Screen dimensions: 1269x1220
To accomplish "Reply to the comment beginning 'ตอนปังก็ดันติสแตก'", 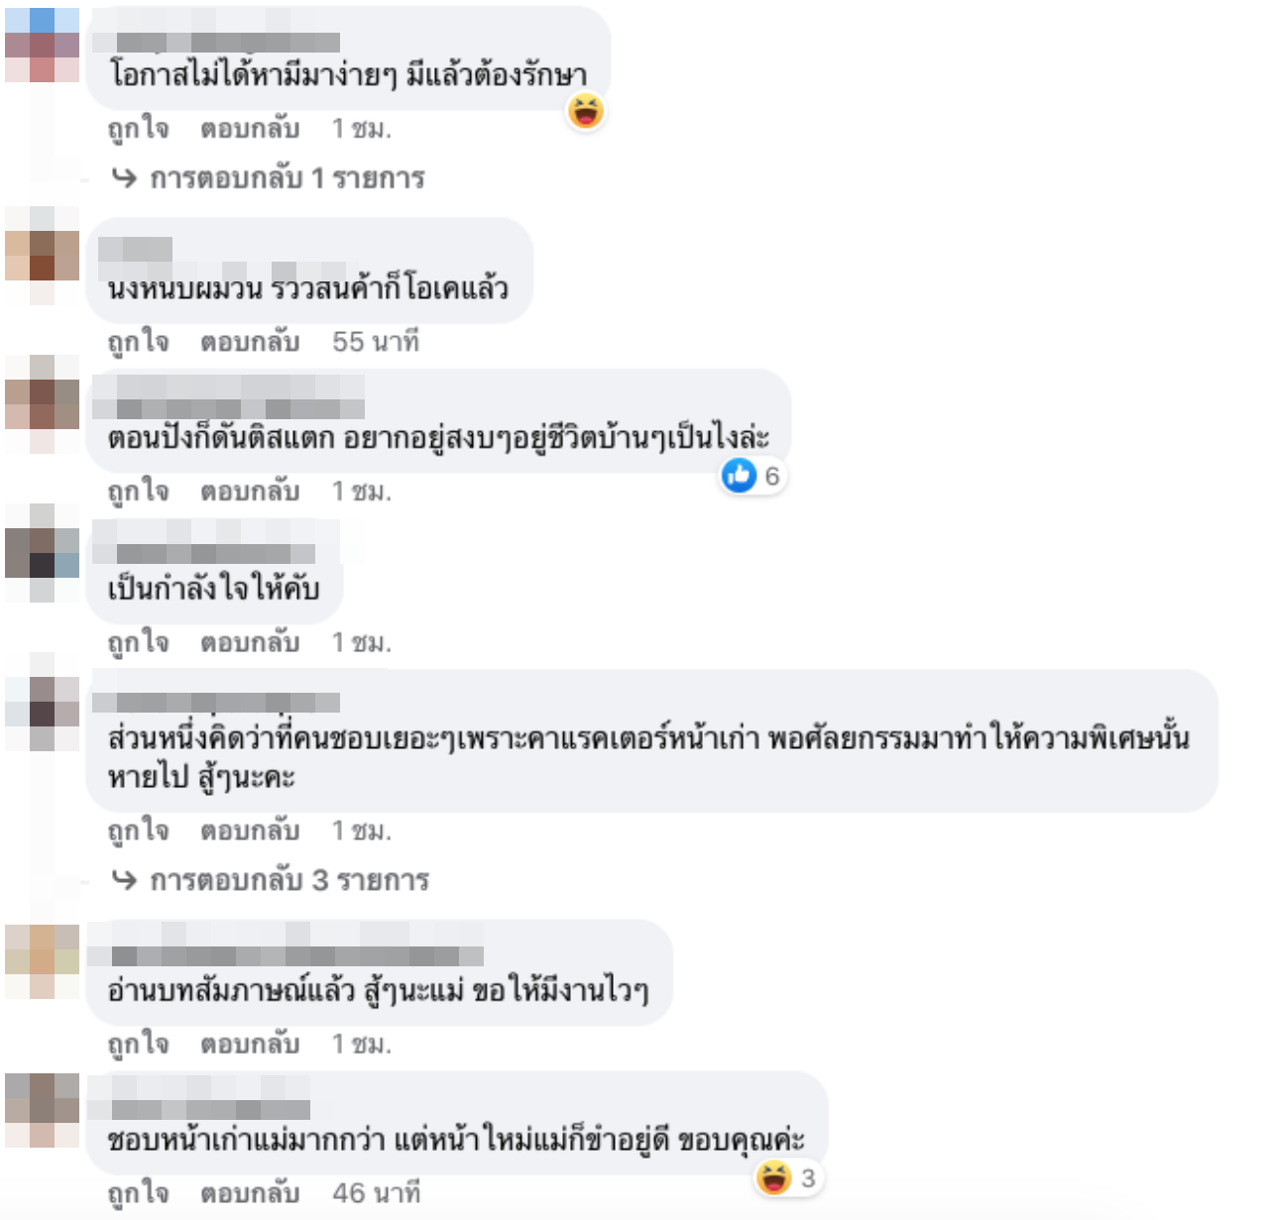I will tap(250, 491).
